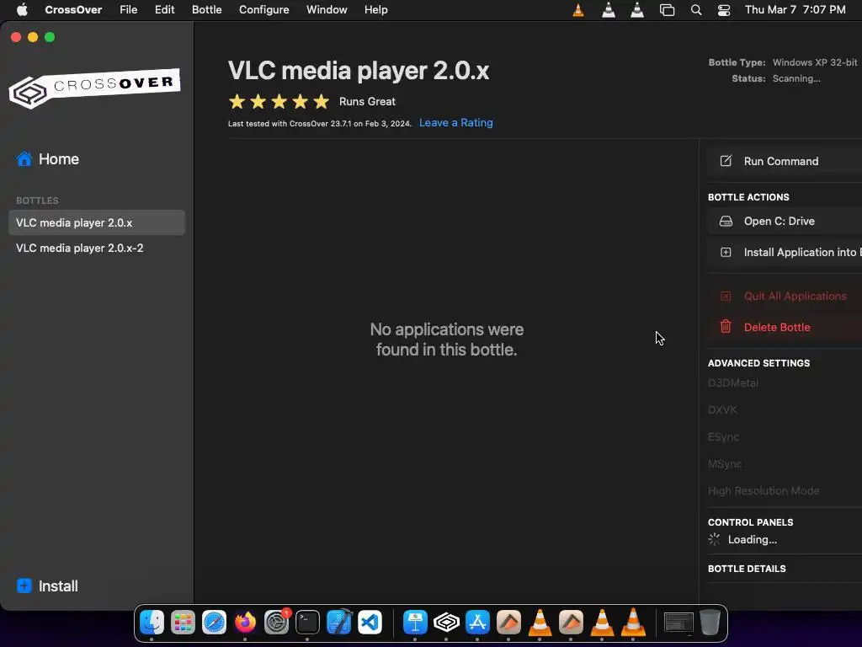862x647 pixels.
Task: Click the Leave a Rating link
Action: 455,123
